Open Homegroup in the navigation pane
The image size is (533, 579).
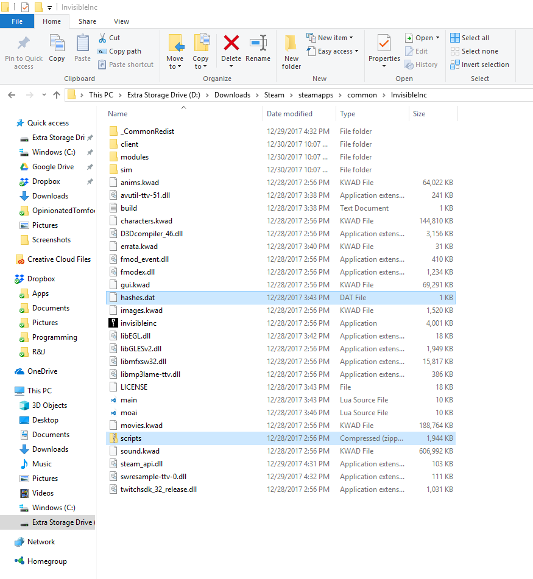point(47,561)
